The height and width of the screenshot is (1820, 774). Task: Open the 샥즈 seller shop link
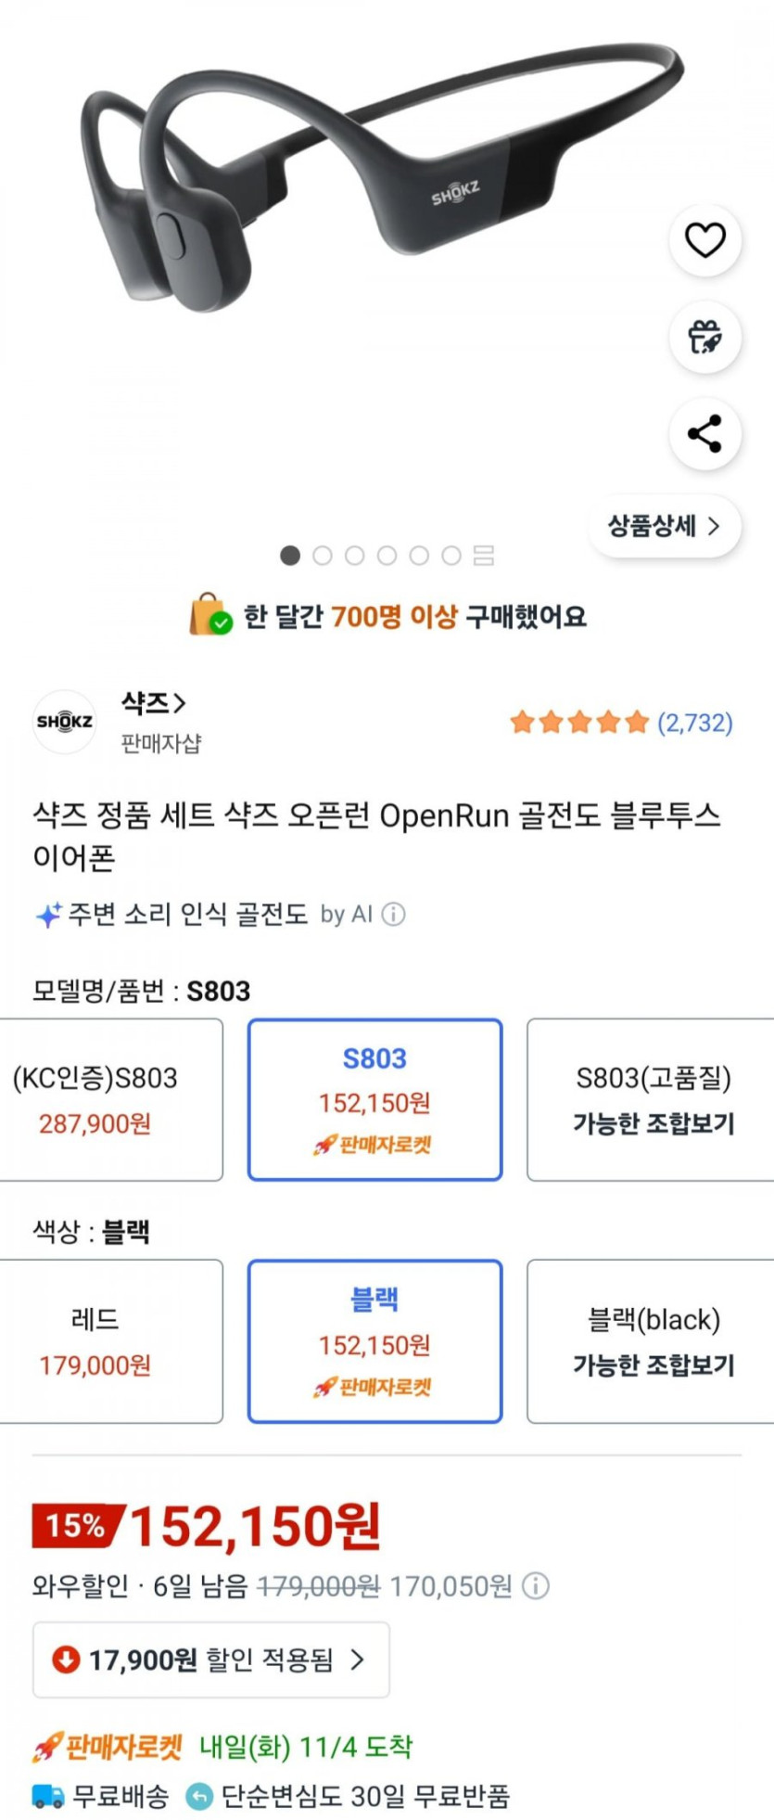[153, 703]
